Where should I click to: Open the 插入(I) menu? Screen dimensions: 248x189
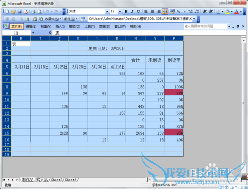click(60, 26)
